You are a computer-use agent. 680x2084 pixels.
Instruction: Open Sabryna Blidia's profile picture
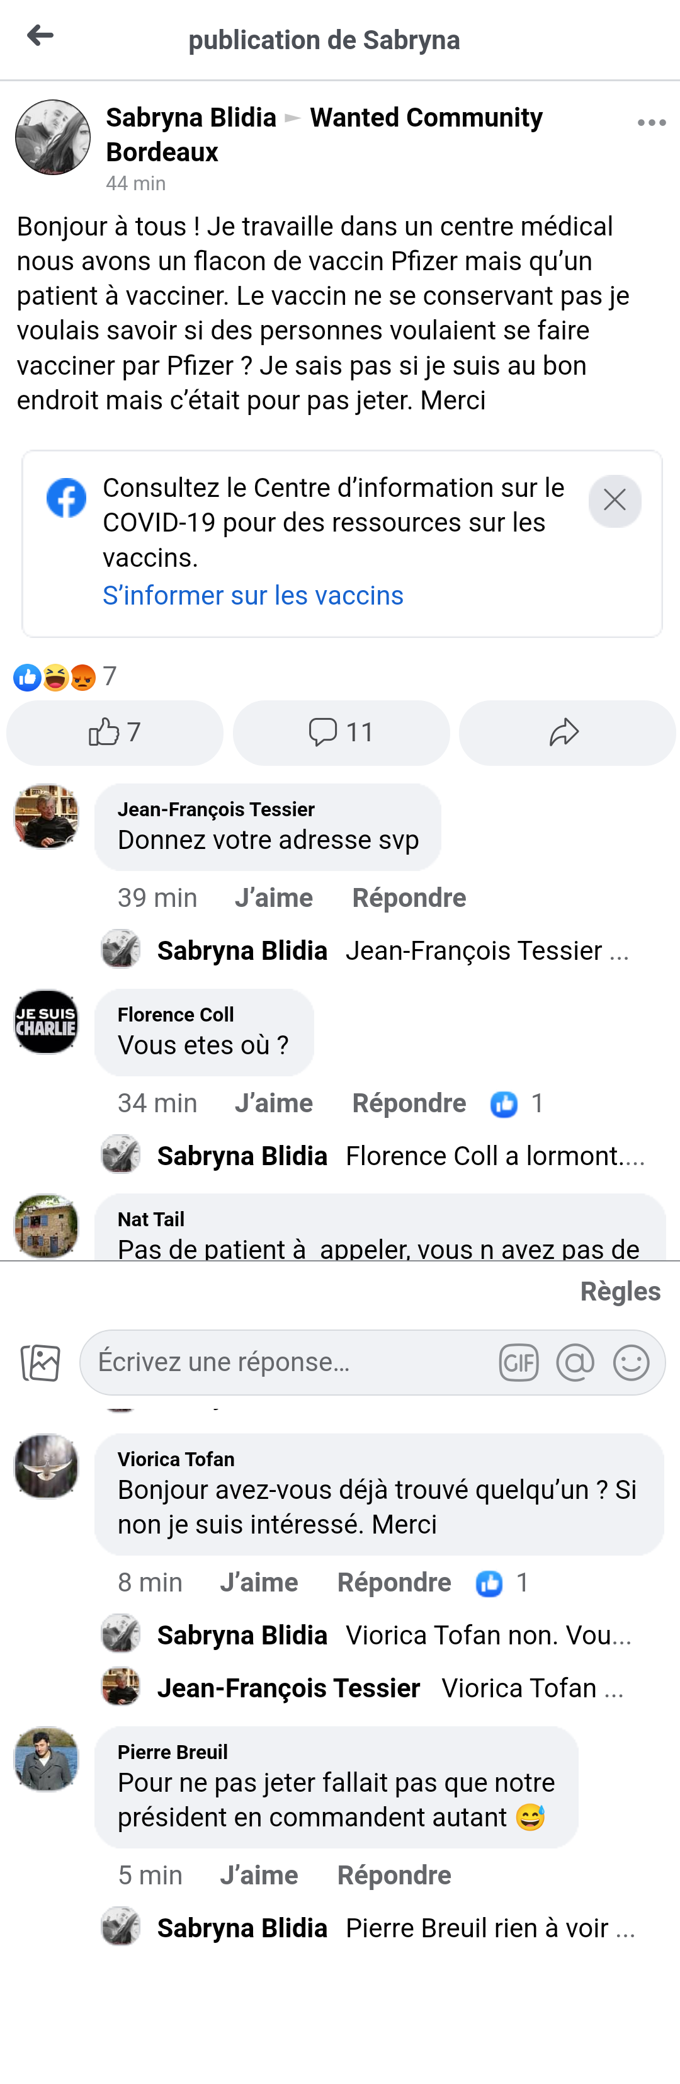pyautogui.click(x=54, y=137)
